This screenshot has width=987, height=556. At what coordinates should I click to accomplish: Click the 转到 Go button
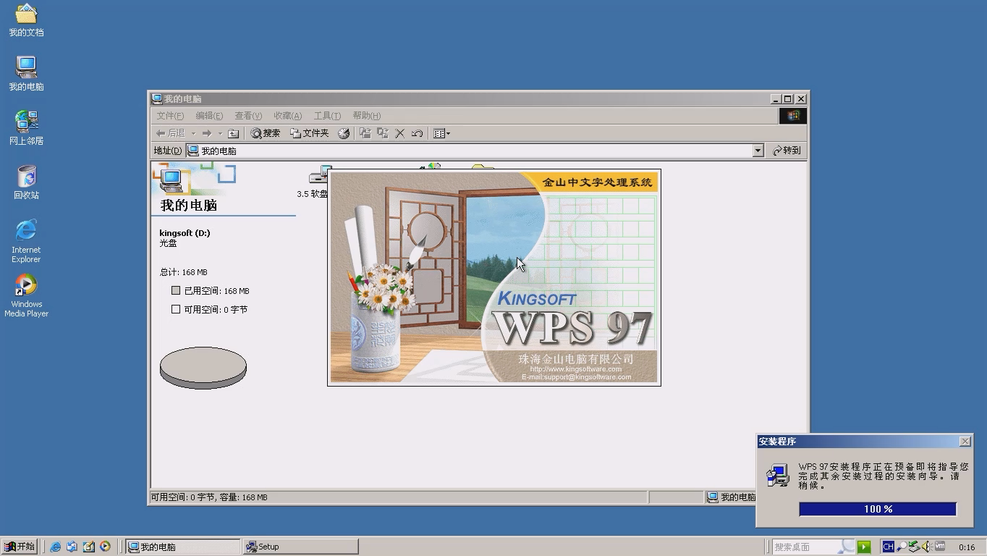click(787, 151)
